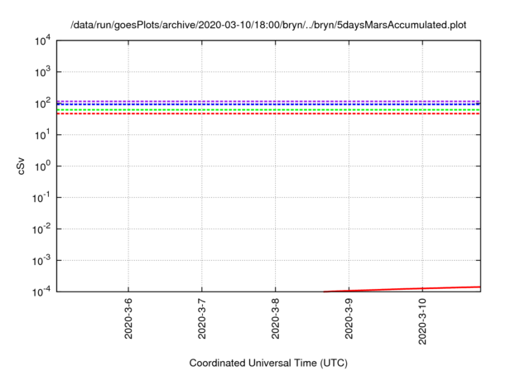
Task: Click the green dashed threshold line
Action: (x=268, y=110)
